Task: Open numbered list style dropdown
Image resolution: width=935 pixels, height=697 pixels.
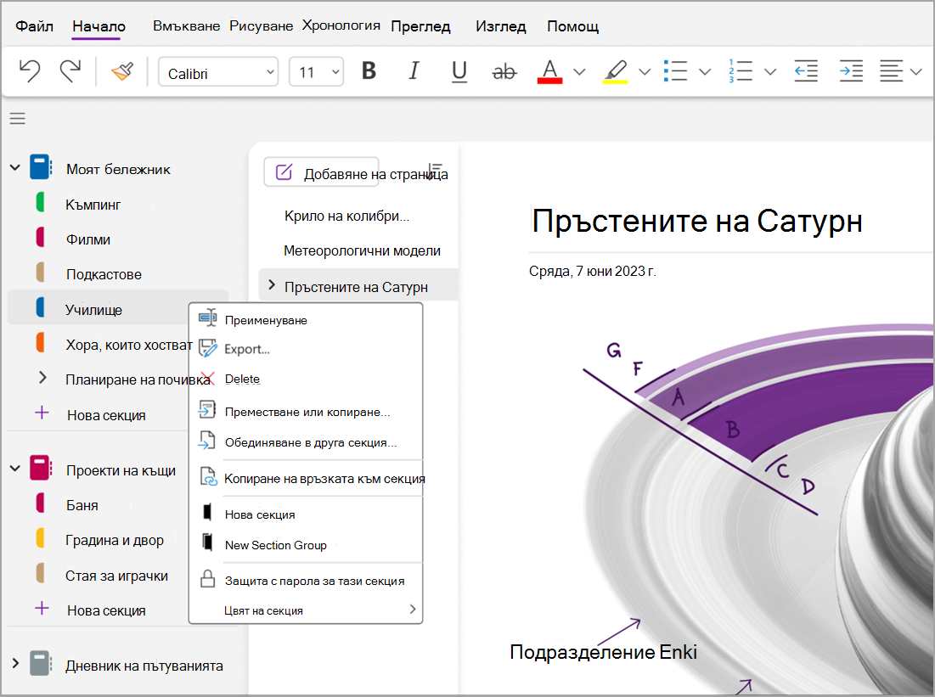Action: click(x=770, y=71)
